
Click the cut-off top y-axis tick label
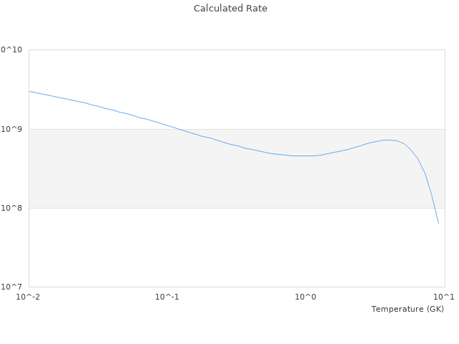11,50
